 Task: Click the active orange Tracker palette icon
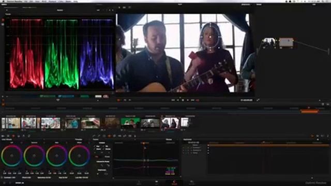pyautogui.click(x=109, y=136)
